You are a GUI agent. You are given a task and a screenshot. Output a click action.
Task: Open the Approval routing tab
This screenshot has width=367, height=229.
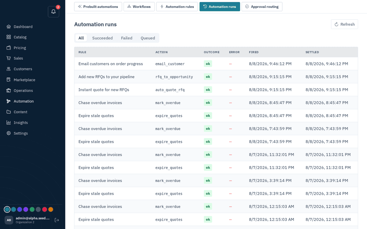point(262,7)
